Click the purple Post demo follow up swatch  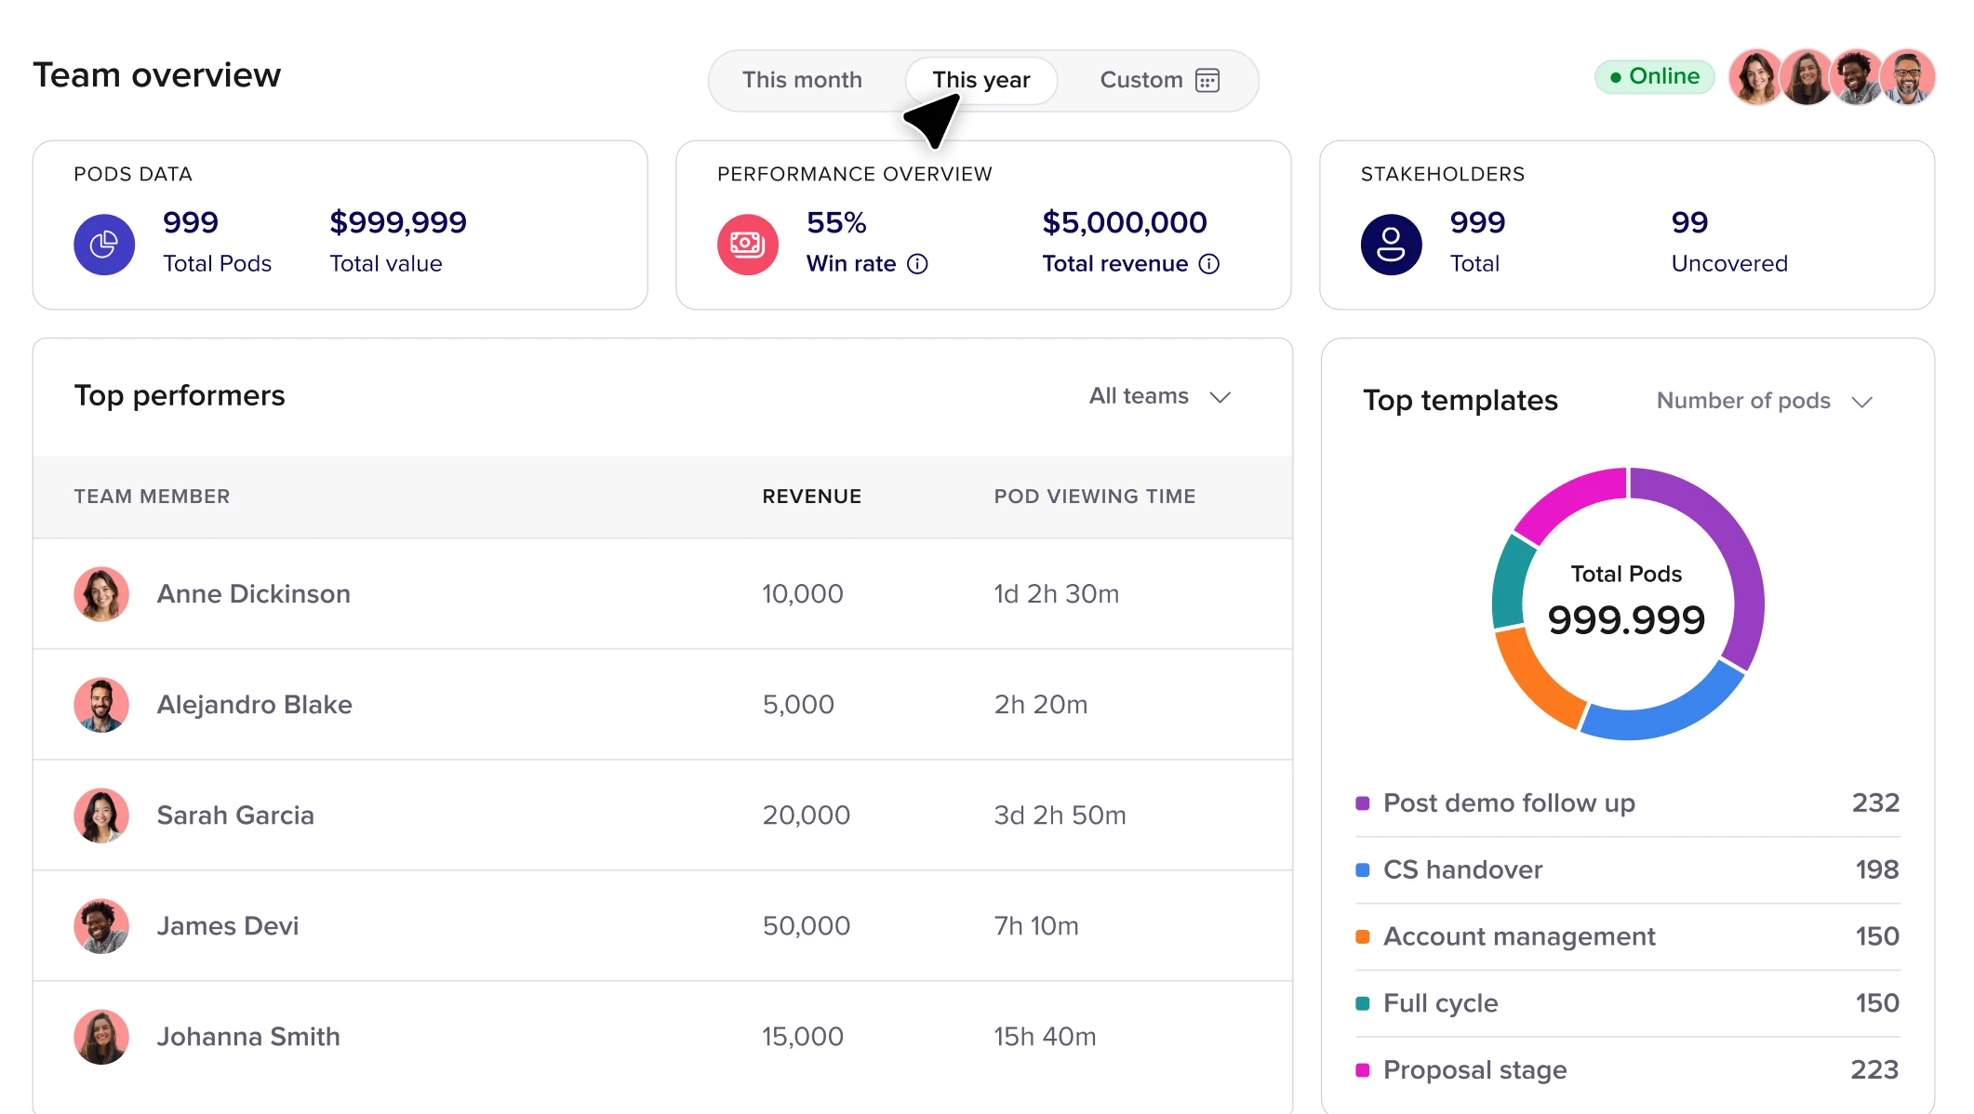tap(1362, 803)
